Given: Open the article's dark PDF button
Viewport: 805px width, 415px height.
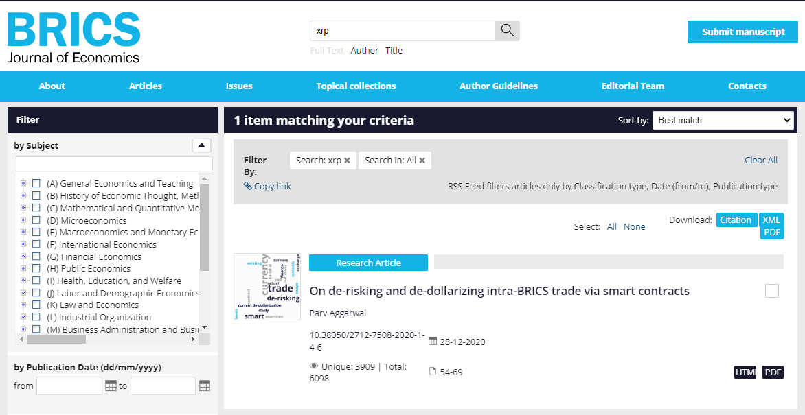Looking at the screenshot, I should coord(773,372).
